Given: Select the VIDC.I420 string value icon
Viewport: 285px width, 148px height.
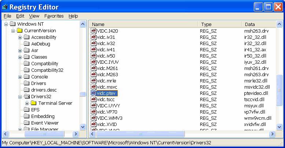Looking at the screenshot, I should (93, 31).
